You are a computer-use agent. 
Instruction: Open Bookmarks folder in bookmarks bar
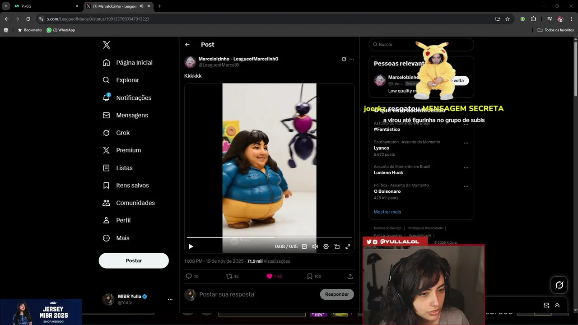point(29,30)
